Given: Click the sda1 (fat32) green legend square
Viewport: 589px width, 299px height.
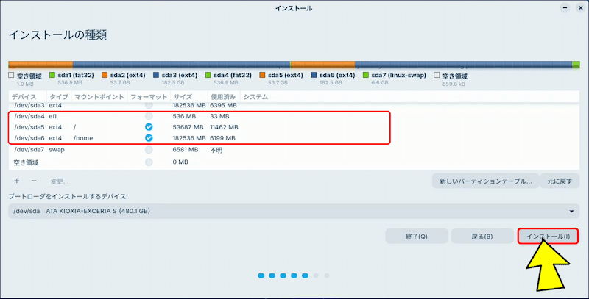Looking at the screenshot, I should [x=52, y=75].
